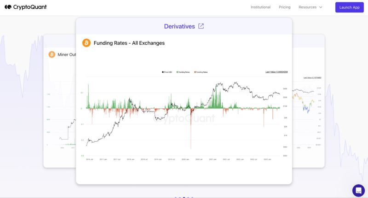The image size is (368, 198).
Task: Select the active middle carousel dot
Action: pos(184,198)
